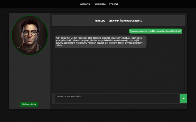Open Projemiz from the top menu
The height and width of the screenshot is (122, 196).
[x=114, y=4]
